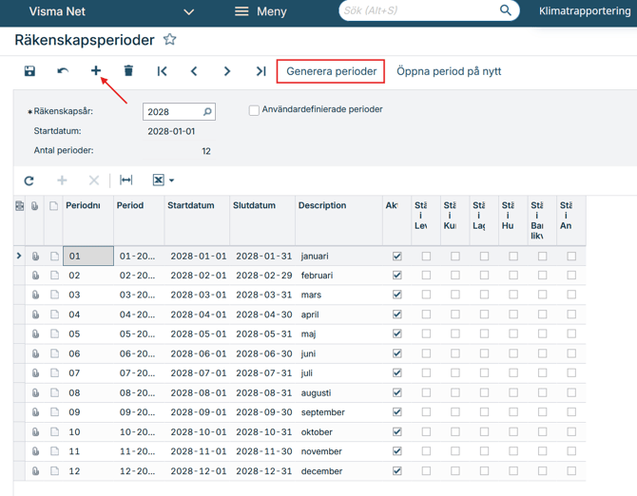Navigate to next record arrow
The width and height of the screenshot is (637, 496).
tap(227, 71)
